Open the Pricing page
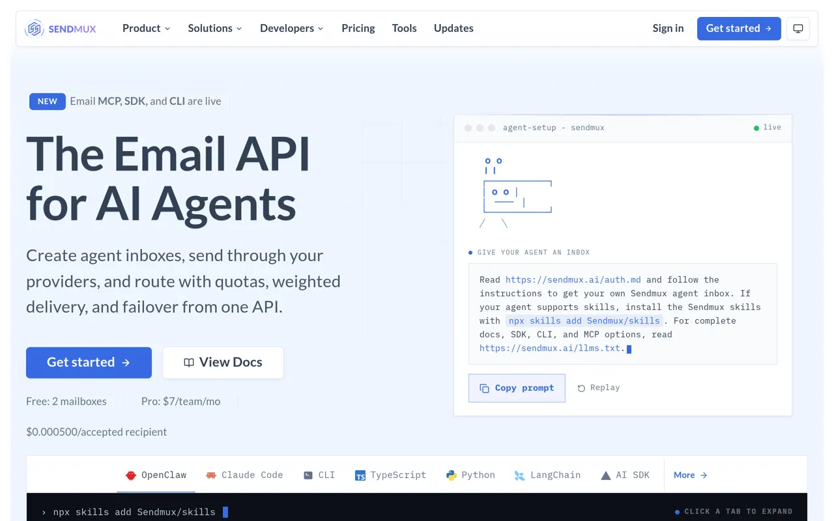834x521 pixels. (x=358, y=29)
